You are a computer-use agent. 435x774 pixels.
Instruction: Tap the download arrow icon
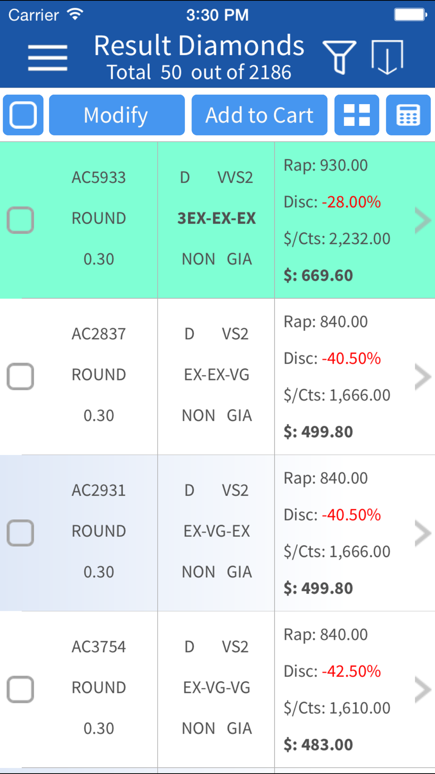click(x=387, y=57)
